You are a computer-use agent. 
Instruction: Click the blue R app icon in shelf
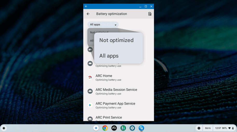point(141,128)
